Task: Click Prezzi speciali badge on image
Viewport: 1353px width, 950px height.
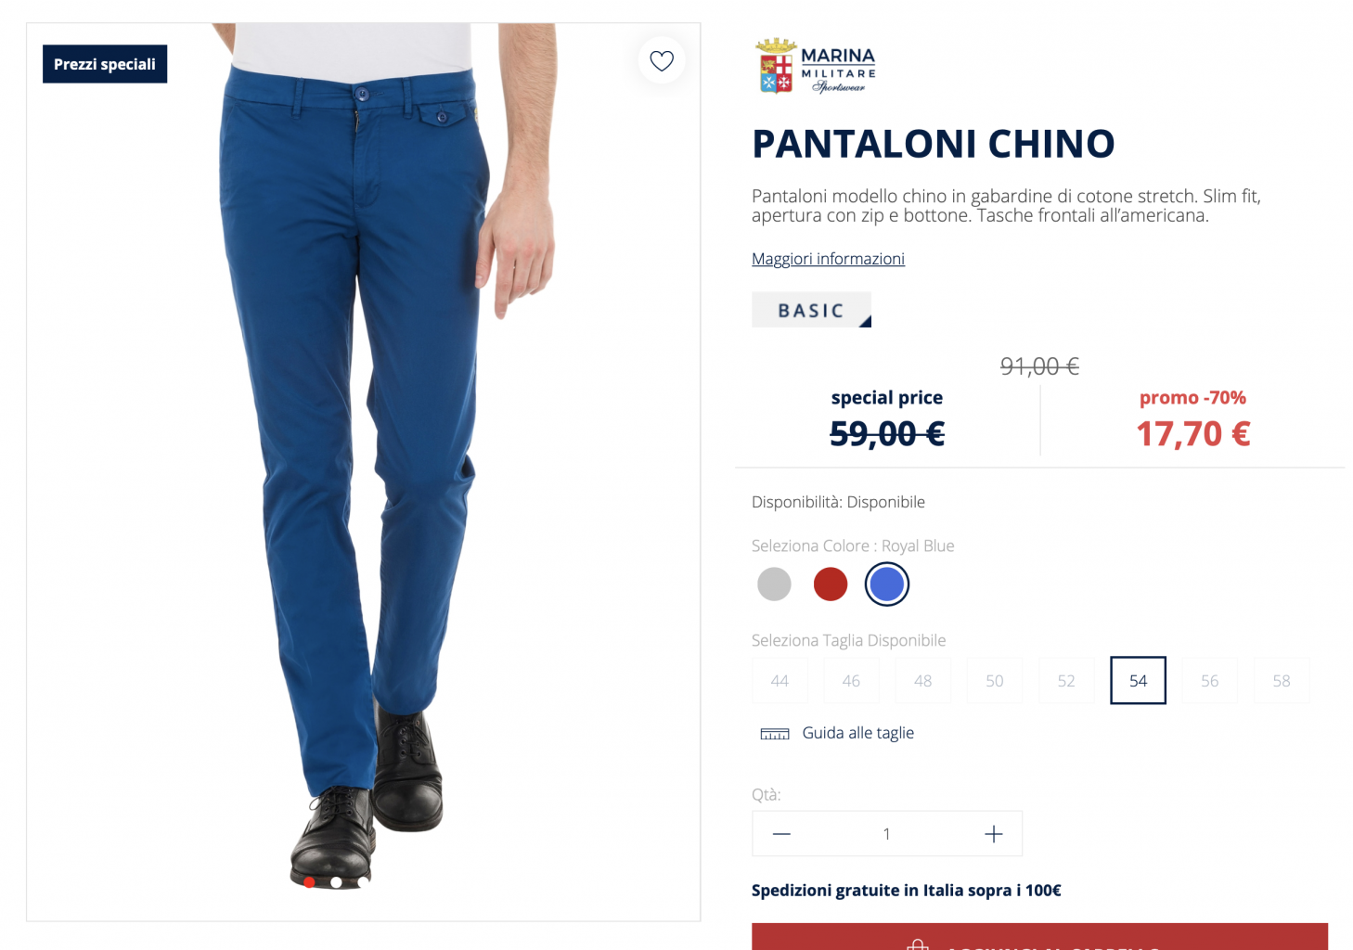Action: 105,64
